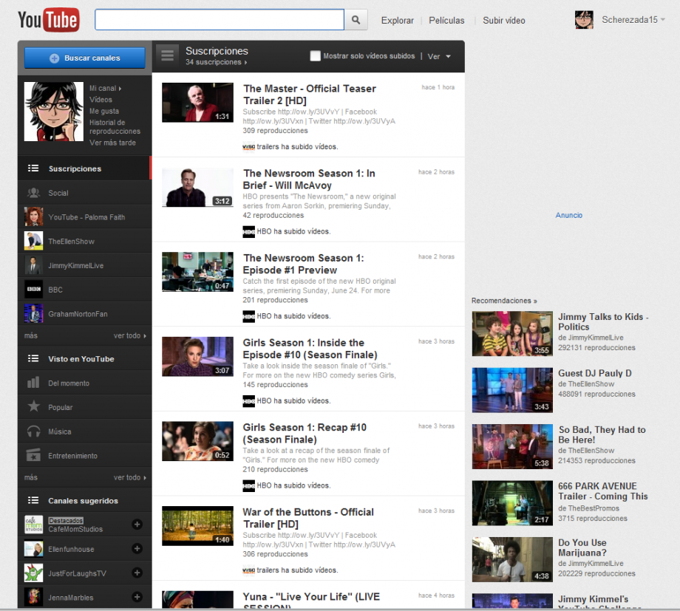This screenshot has height=611, width=680.
Task: Open Historial de reproducciones
Action: tap(115, 126)
